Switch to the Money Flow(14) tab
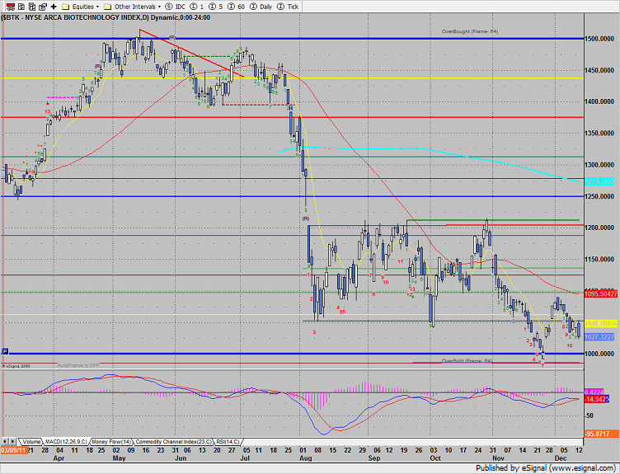Viewport: 620px width, 474px height. click(111, 442)
